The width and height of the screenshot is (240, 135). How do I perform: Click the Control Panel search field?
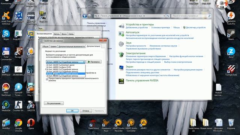(x=191, y=16)
